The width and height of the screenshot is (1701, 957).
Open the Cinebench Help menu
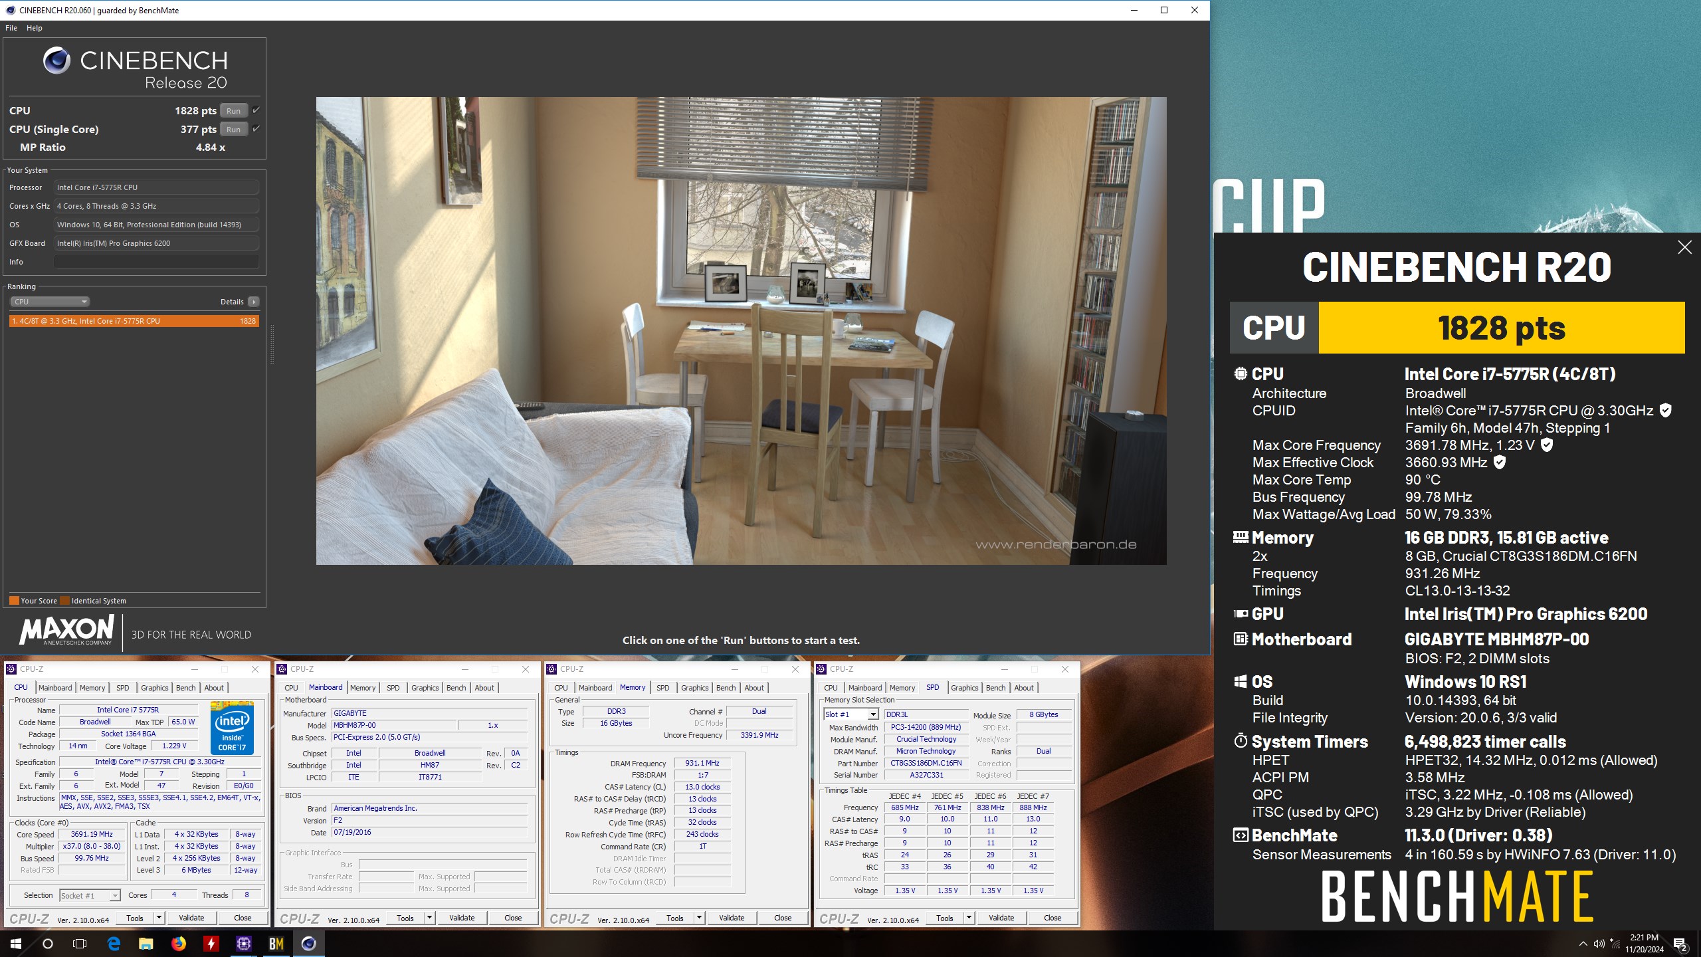[35, 28]
